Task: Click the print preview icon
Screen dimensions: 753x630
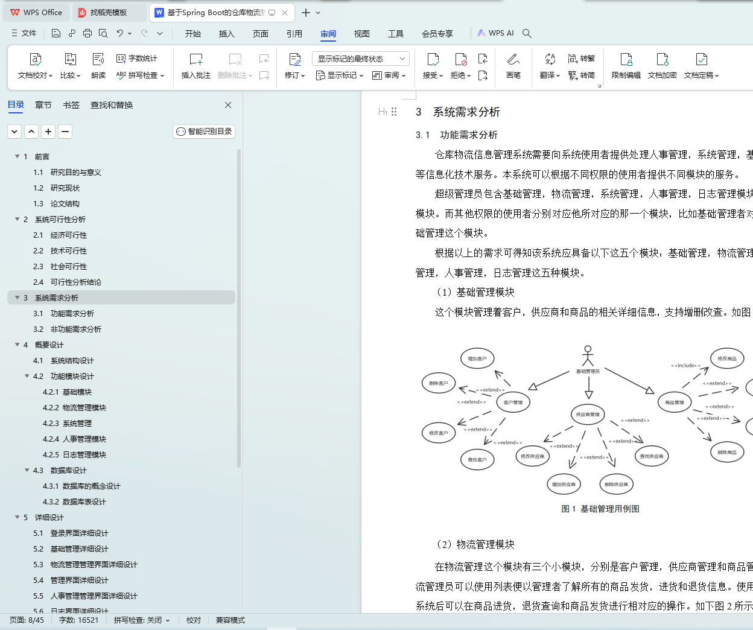Action: tap(103, 33)
